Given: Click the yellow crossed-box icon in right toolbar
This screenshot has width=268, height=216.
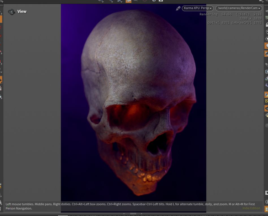Looking at the screenshot, I should pos(266,101).
